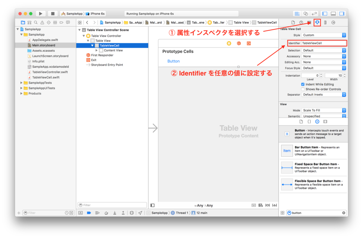Viewport: 363px width, 238px height.
Task: Select TableViewController.swift file
Action: [50, 72]
